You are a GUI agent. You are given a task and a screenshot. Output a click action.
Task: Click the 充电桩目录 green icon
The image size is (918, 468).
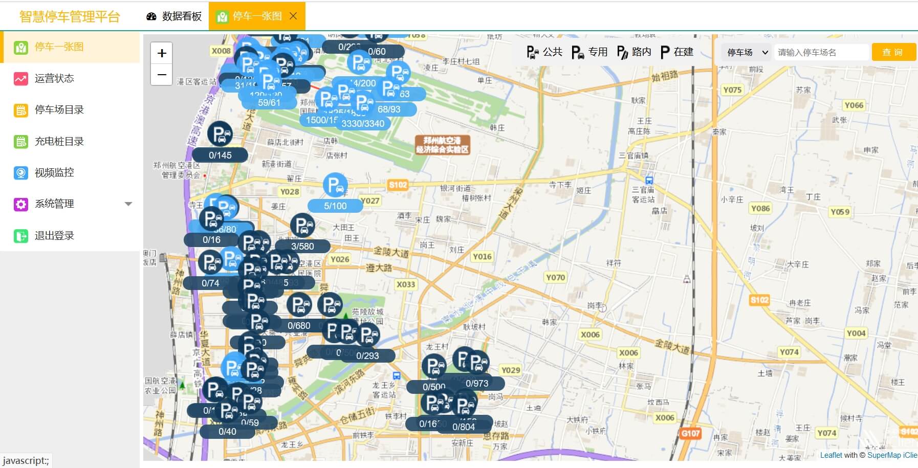(x=21, y=142)
